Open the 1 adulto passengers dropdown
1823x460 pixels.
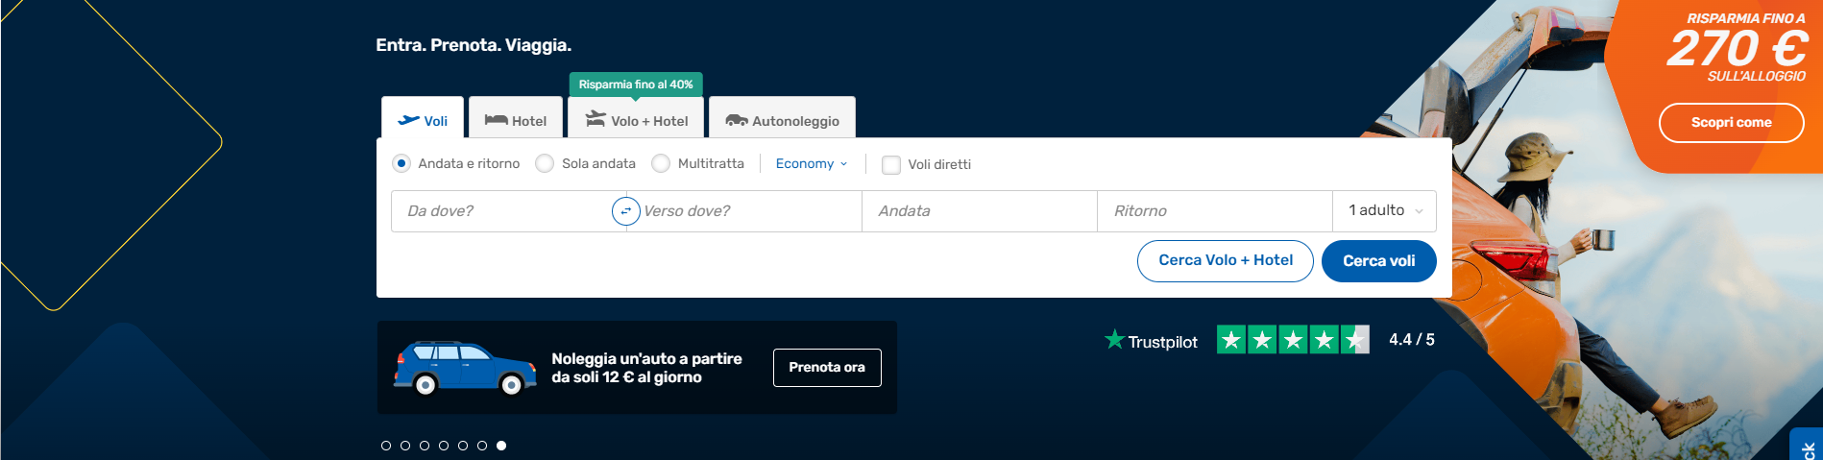tap(1384, 211)
